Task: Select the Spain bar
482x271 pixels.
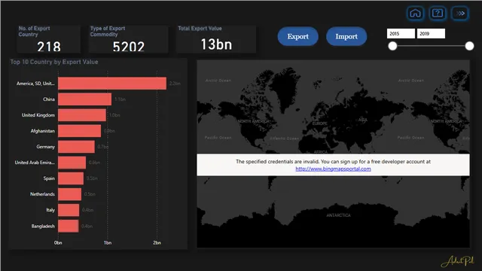Action: pos(71,178)
